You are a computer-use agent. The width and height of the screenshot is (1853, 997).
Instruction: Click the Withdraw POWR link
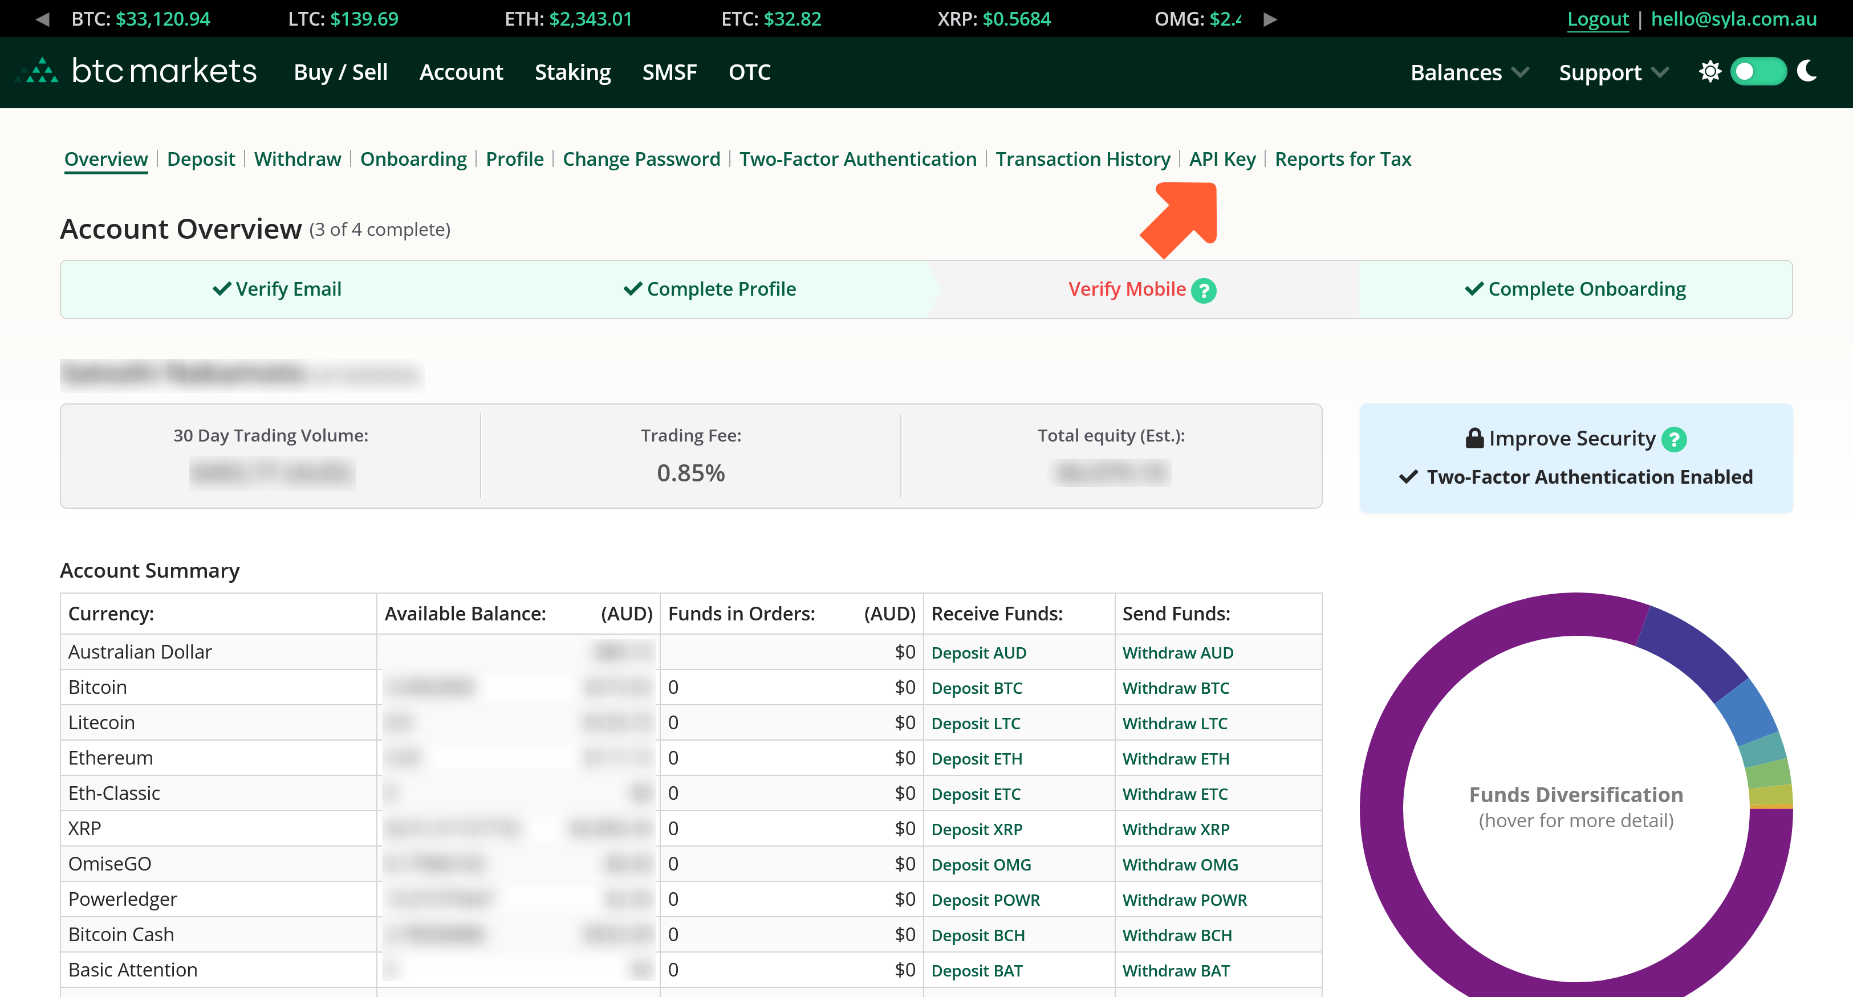click(1184, 900)
